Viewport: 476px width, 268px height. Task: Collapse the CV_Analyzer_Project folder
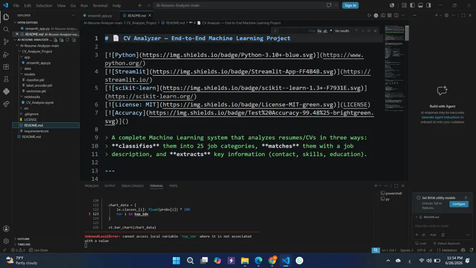[37, 51]
